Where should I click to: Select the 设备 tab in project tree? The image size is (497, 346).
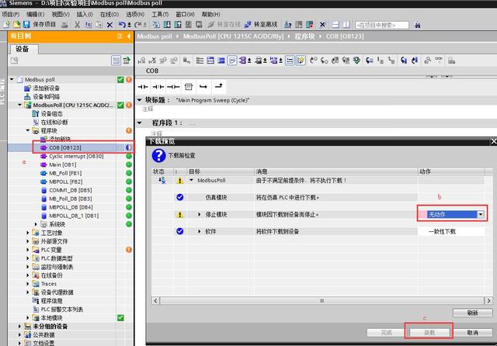[23, 49]
